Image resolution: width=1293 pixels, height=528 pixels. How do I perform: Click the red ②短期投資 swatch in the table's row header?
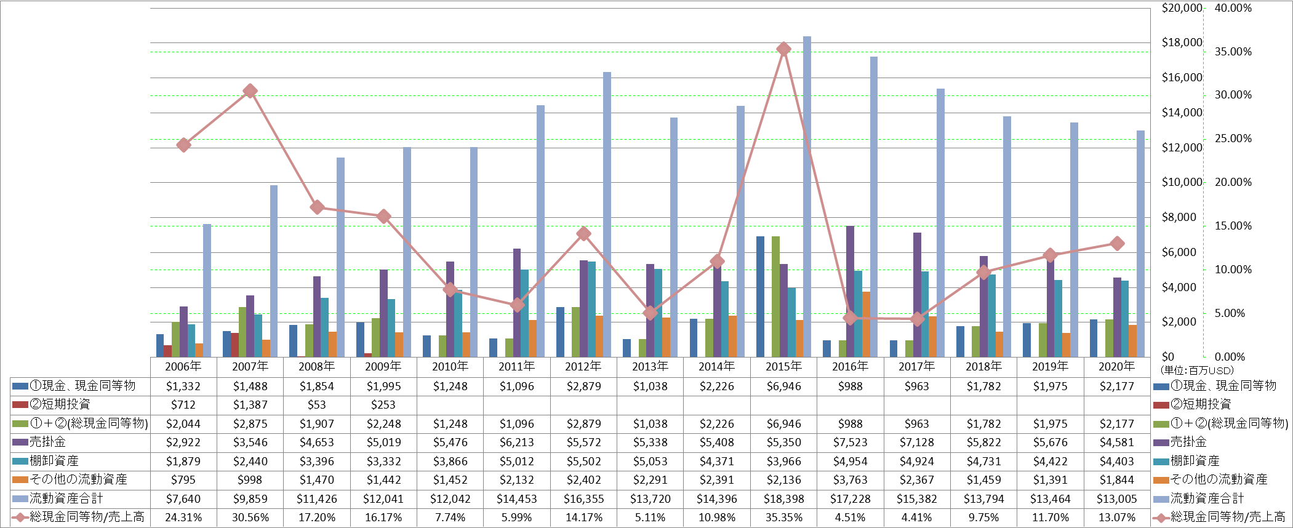[20, 405]
